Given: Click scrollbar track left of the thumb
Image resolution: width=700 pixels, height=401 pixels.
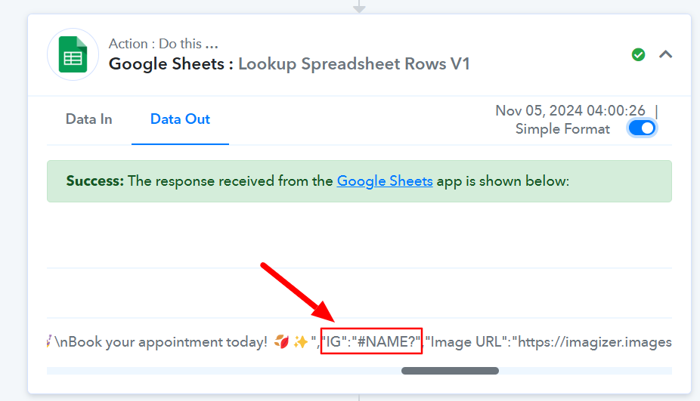Looking at the screenshot, I should (x=223, y=371).
